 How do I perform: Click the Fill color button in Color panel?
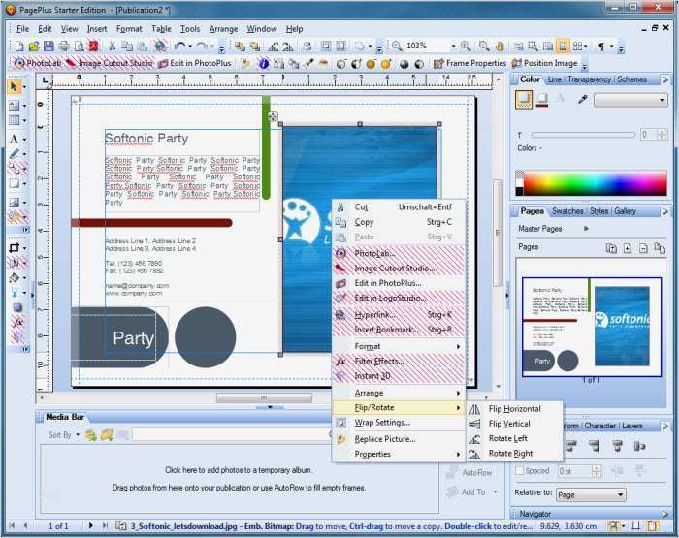pos(524,99)
